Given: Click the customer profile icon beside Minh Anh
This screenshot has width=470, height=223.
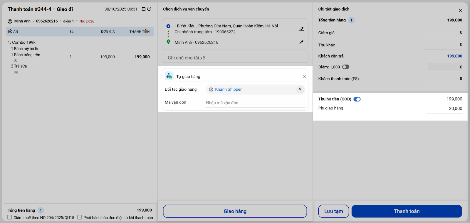Looking at the screenshot, I should point(10,21).
